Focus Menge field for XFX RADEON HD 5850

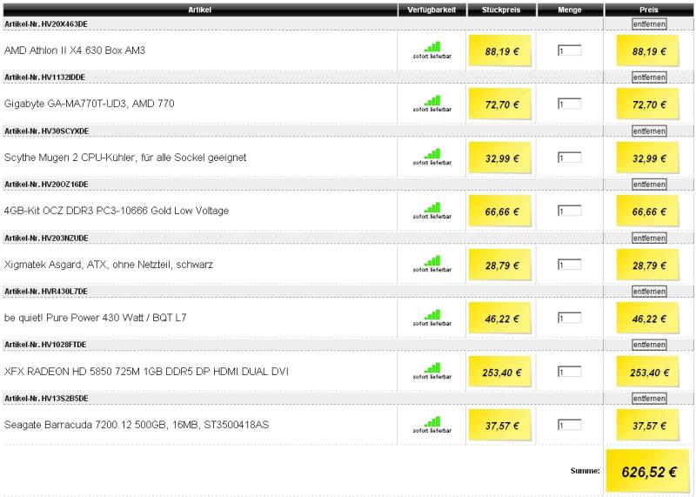(x=570, y=372)
